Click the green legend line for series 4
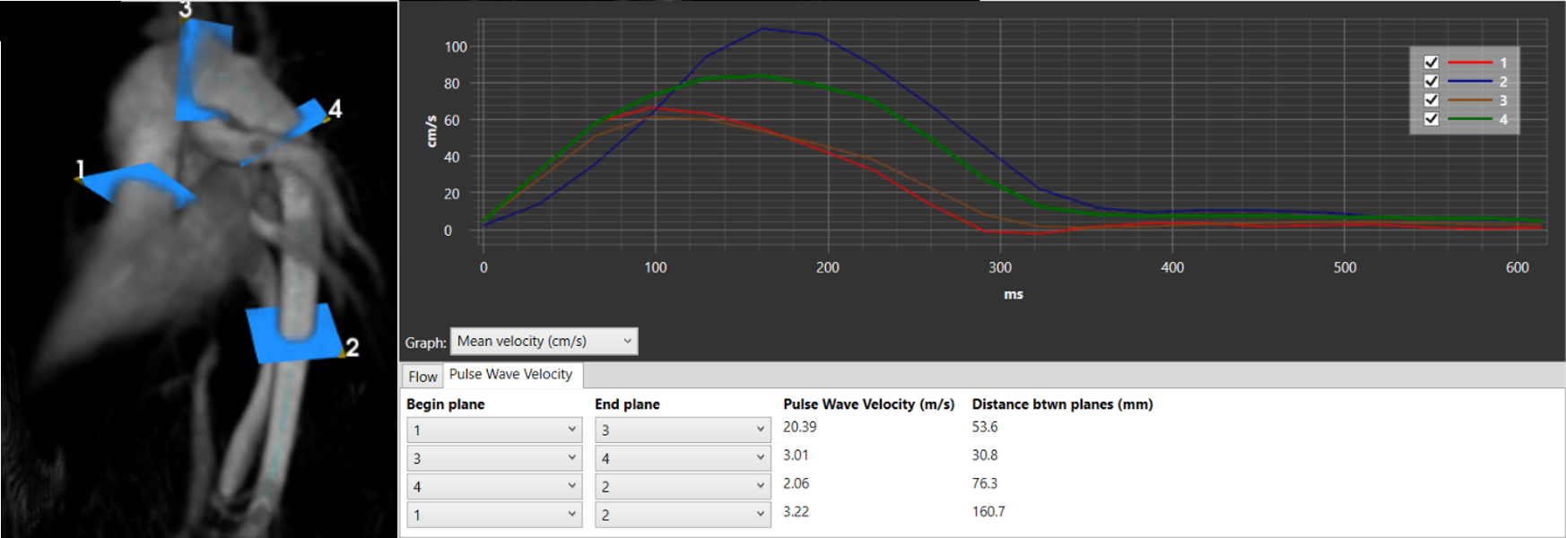 click(1469, 119)
